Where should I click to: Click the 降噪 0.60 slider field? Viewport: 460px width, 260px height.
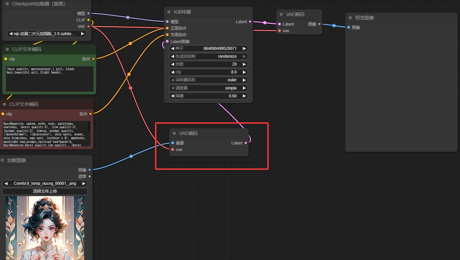coord(208,96)
